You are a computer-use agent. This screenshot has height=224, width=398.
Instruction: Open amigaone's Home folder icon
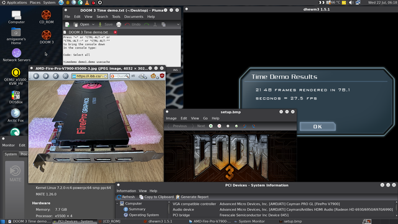tap(16, 36)
